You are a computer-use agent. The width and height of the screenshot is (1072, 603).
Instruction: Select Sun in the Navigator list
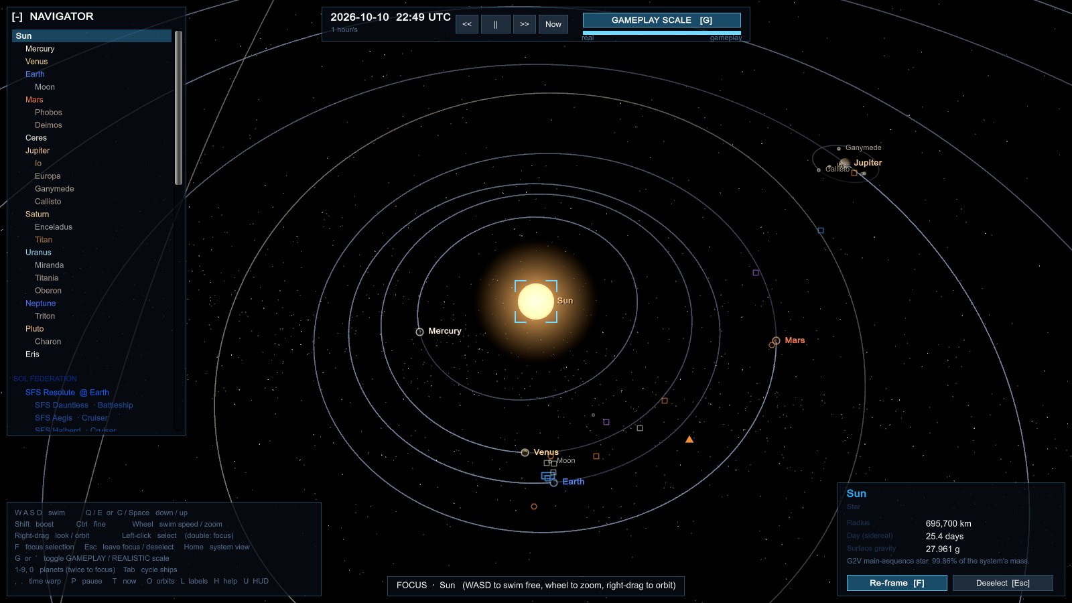coord(92,36)
